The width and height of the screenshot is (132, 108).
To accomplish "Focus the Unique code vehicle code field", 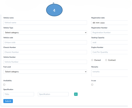I will click(45, 42).
